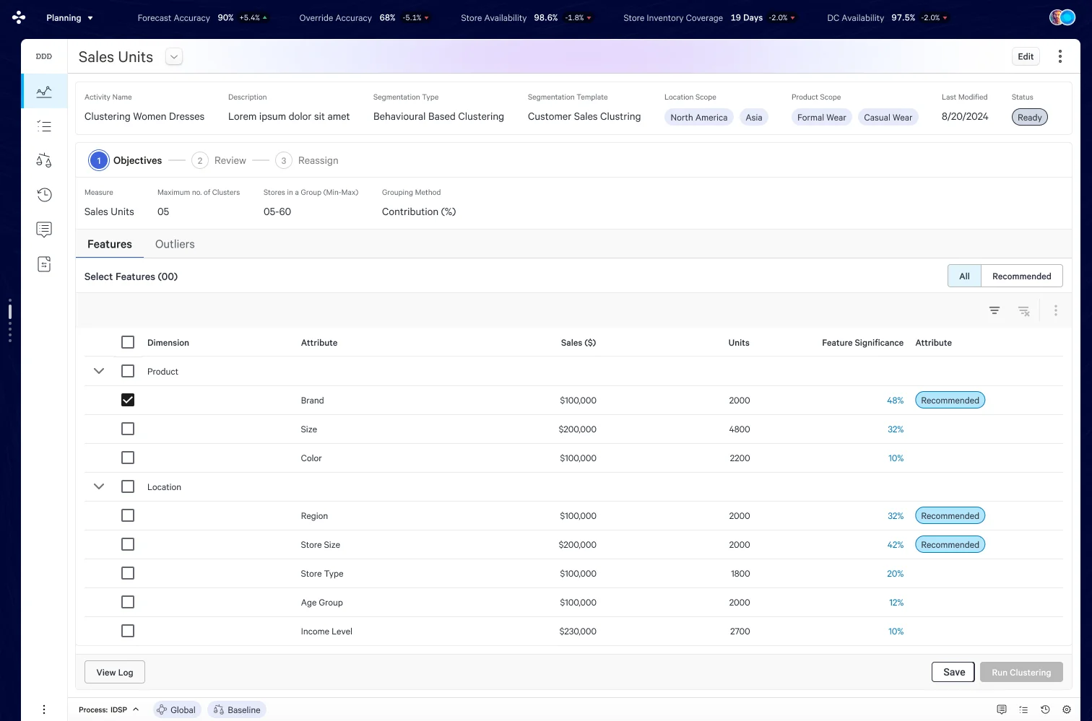The height and width of the screenshot is (721, 1092).
Task: Click the Global chip in bottom bar
Action: [x=176, y=709]
